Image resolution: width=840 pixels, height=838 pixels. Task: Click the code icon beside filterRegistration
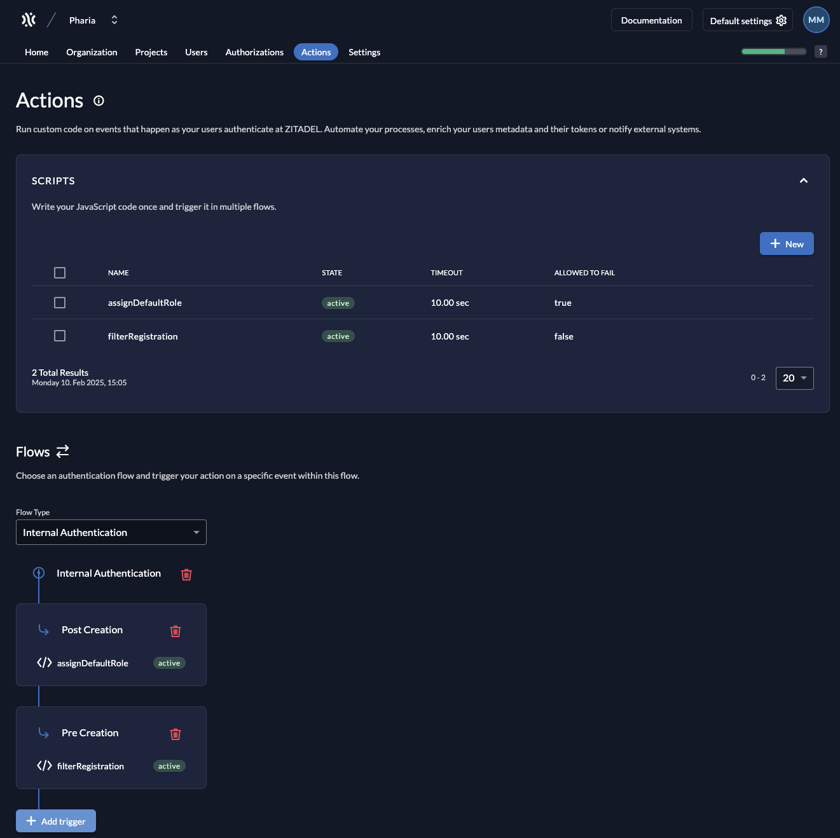(44, 766)
